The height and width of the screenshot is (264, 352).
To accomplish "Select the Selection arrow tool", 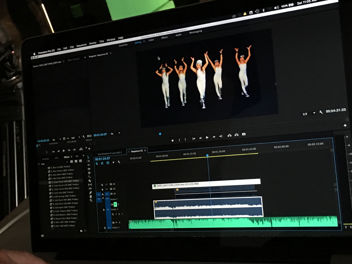I will click(x=88, y=157).
